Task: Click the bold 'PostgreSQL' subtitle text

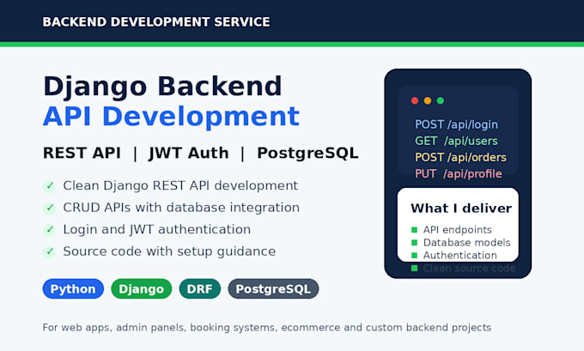Action: click(307, 154)
